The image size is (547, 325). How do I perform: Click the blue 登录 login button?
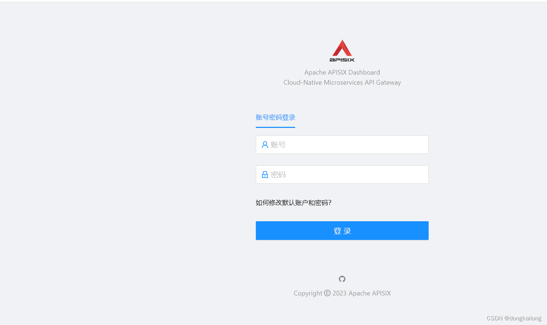[342, 231]
